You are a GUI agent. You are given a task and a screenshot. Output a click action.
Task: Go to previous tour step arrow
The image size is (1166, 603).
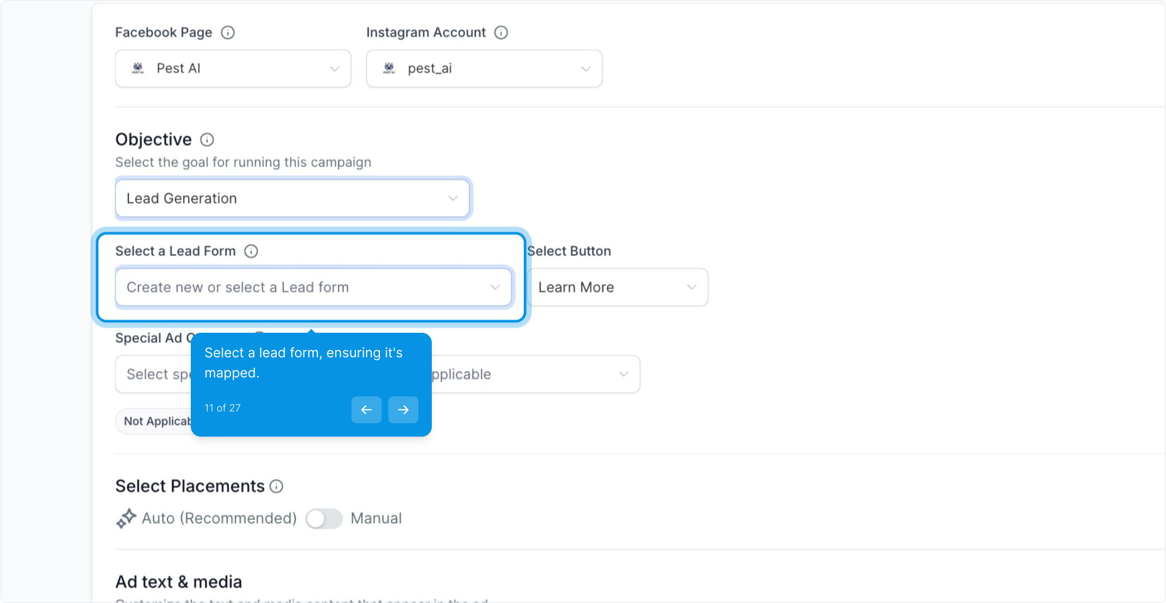367,410
